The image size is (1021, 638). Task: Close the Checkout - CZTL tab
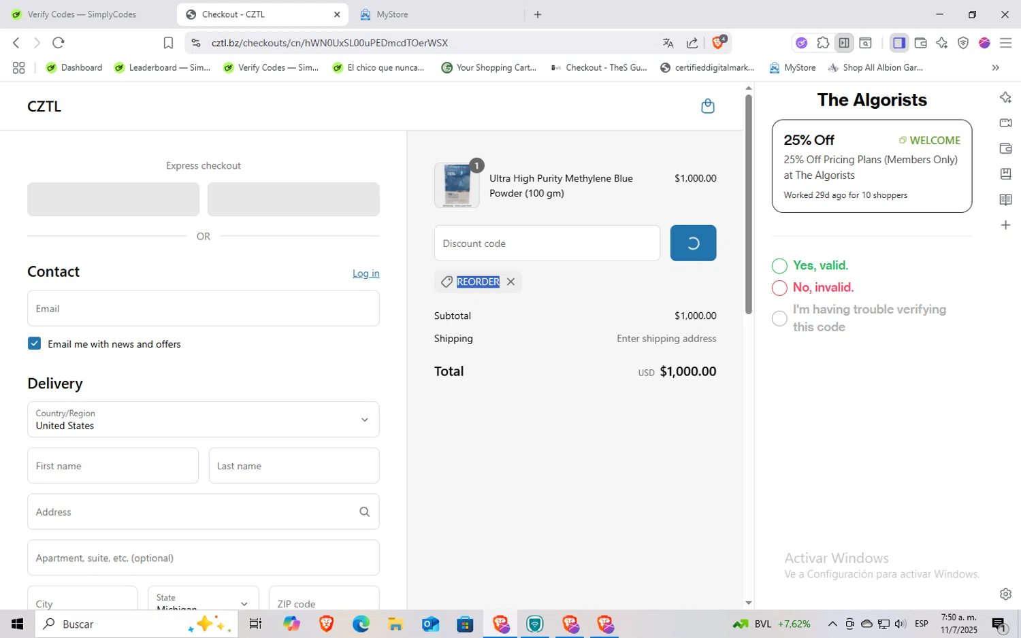point(337,14)
